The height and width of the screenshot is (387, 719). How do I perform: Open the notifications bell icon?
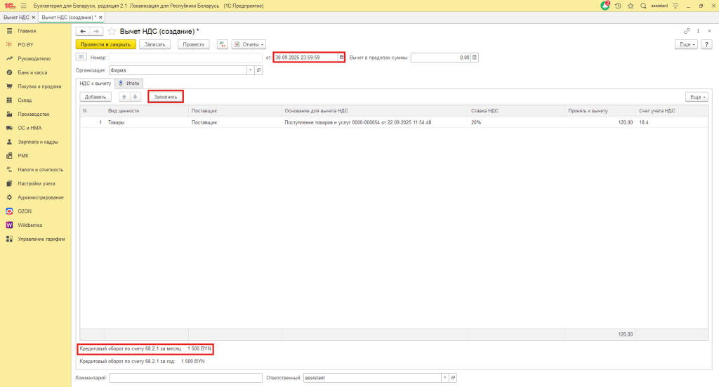click(605, 5)
